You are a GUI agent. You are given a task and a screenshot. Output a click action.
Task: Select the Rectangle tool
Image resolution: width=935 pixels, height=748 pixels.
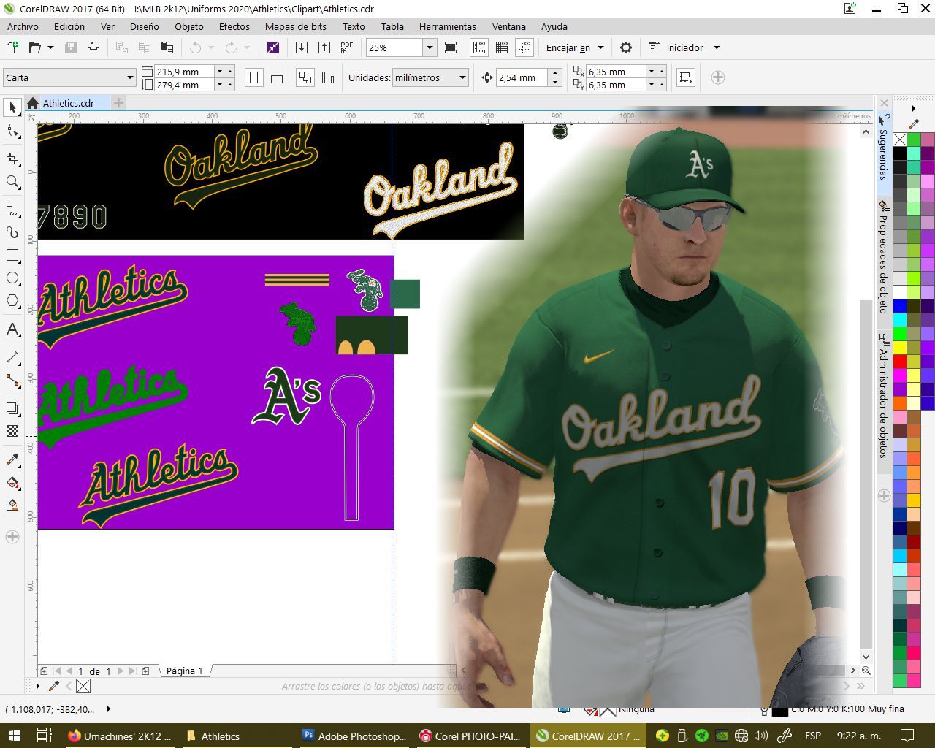(12, 256)
